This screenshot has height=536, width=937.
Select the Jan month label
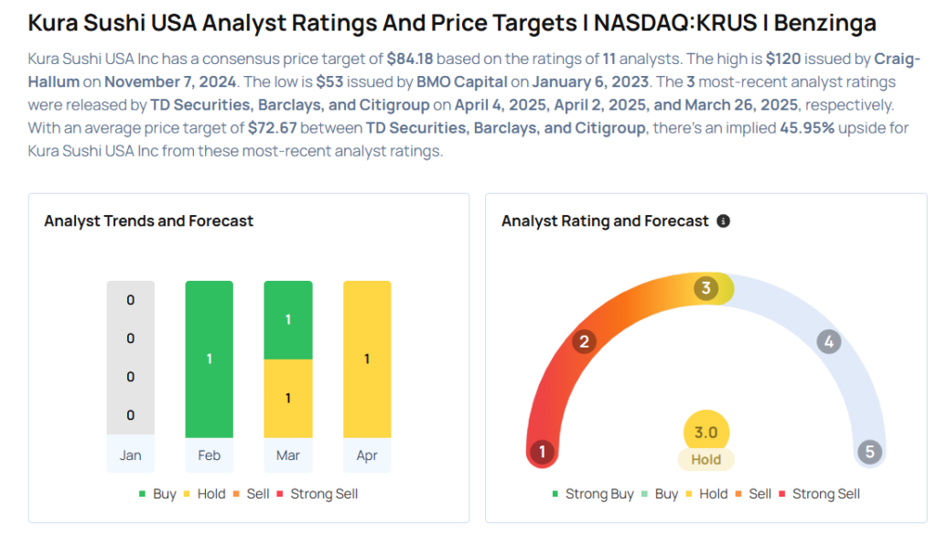(x=130, y=456)
